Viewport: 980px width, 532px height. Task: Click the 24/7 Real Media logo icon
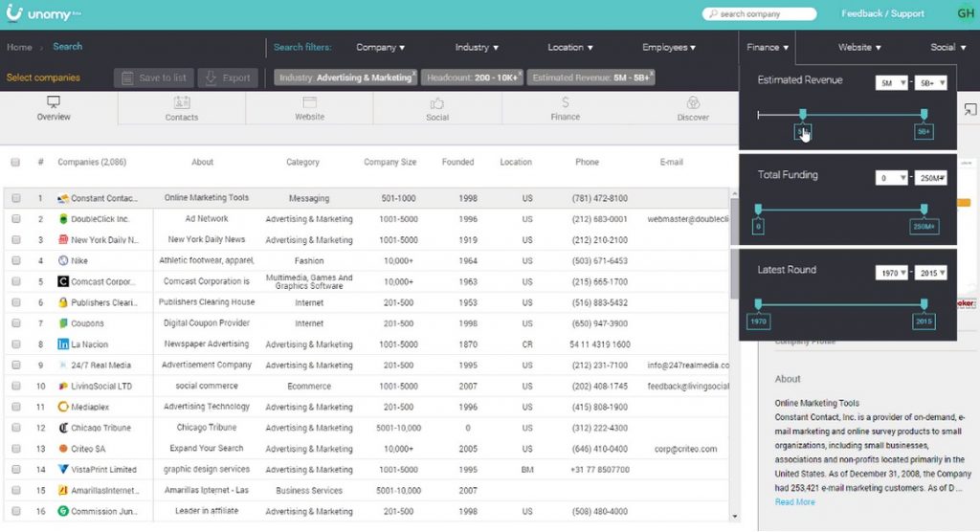pos(63,366)
